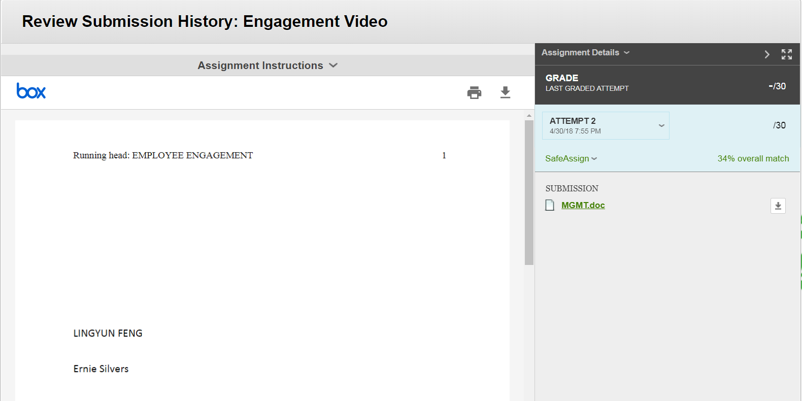This screenshot has width=802, height=401.
Task: Enter full screen with the expand icon
Action: 787,54
